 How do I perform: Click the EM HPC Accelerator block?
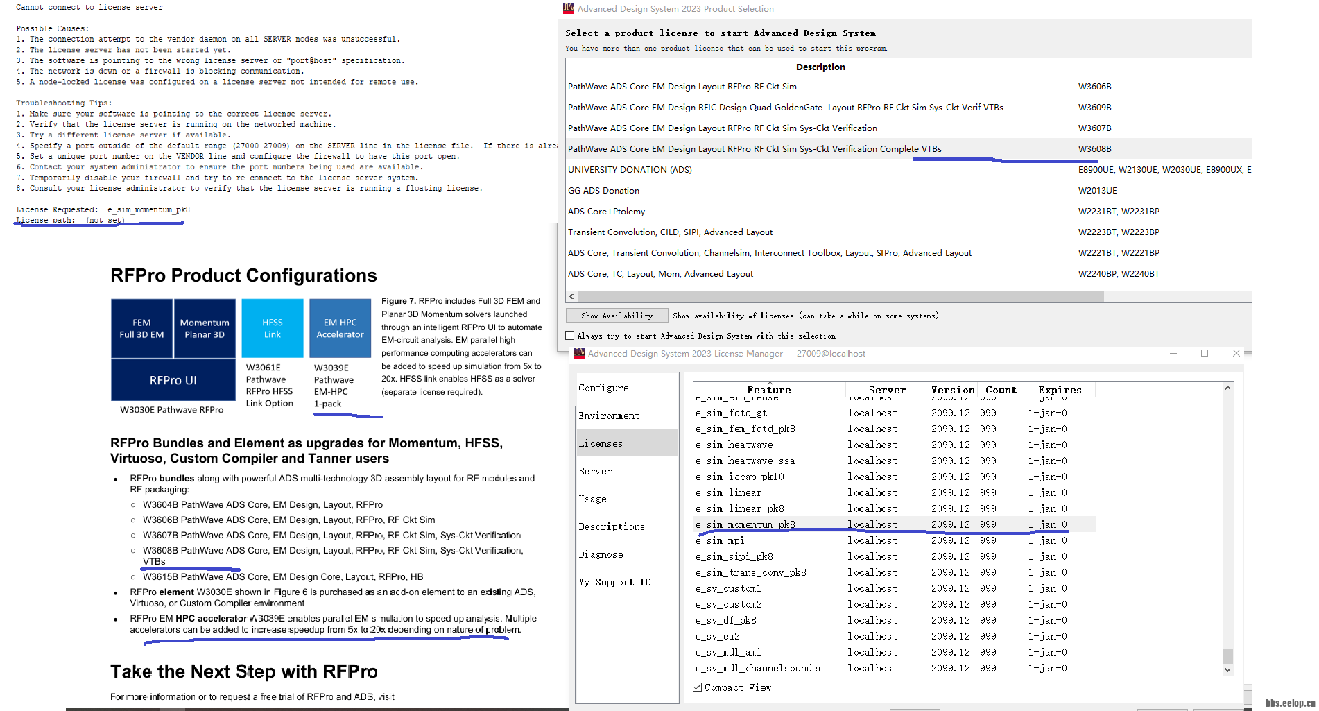tap(340, 328)
